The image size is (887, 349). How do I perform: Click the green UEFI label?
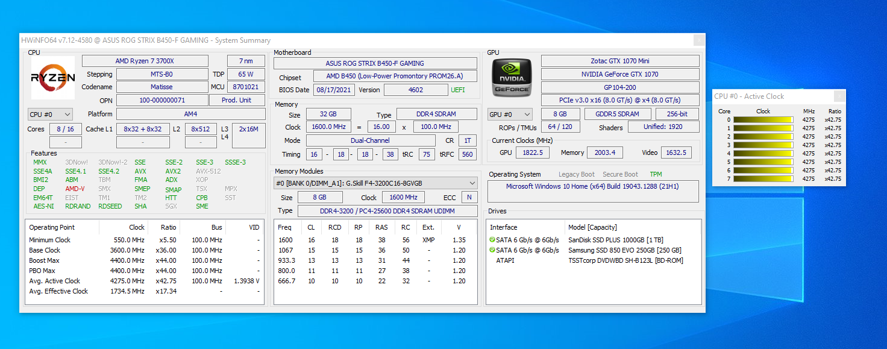pos(458,90)
